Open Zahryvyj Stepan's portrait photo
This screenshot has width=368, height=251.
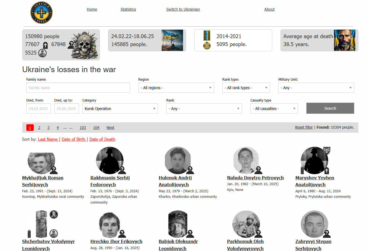tap(314, 224)
